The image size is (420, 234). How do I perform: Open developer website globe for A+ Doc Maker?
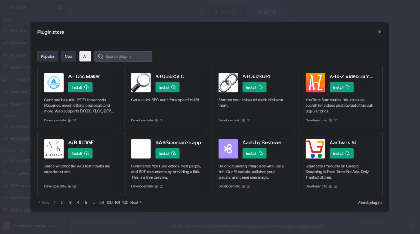69,120
